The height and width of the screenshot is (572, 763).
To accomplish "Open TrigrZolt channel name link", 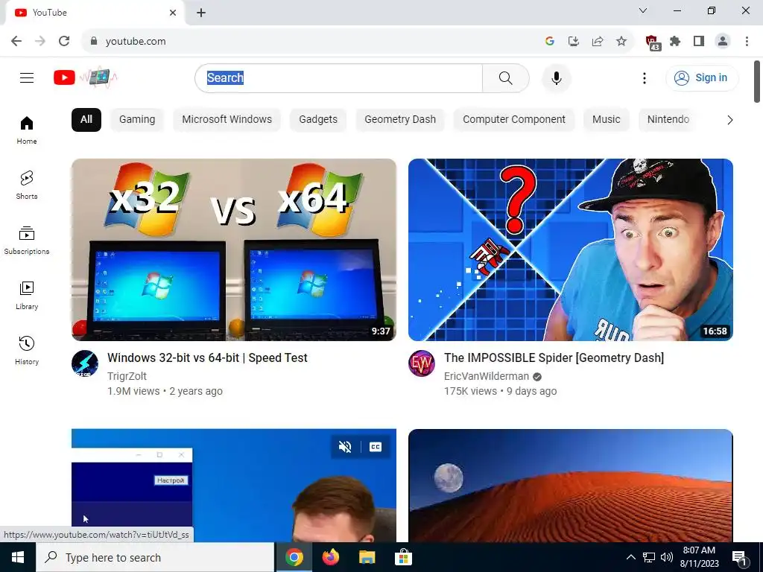I will point(127,376).
